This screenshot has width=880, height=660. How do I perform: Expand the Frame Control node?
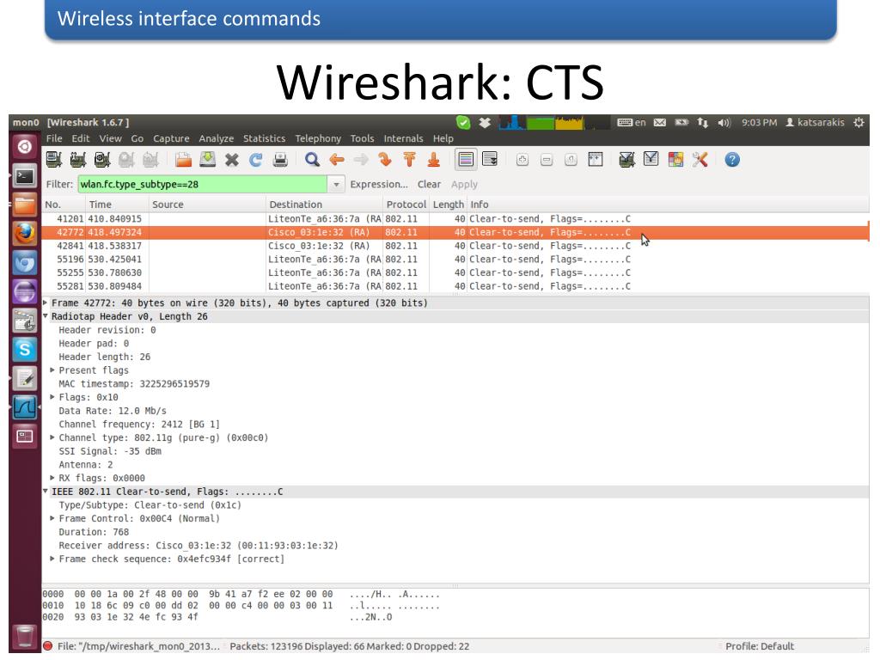(52, 518)
